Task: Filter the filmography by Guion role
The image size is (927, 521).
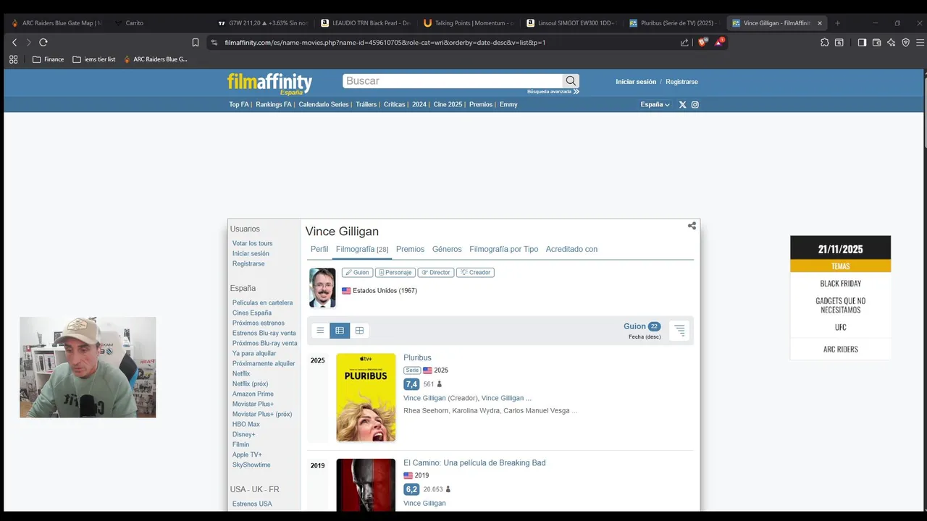Action: tap(358, 273)
